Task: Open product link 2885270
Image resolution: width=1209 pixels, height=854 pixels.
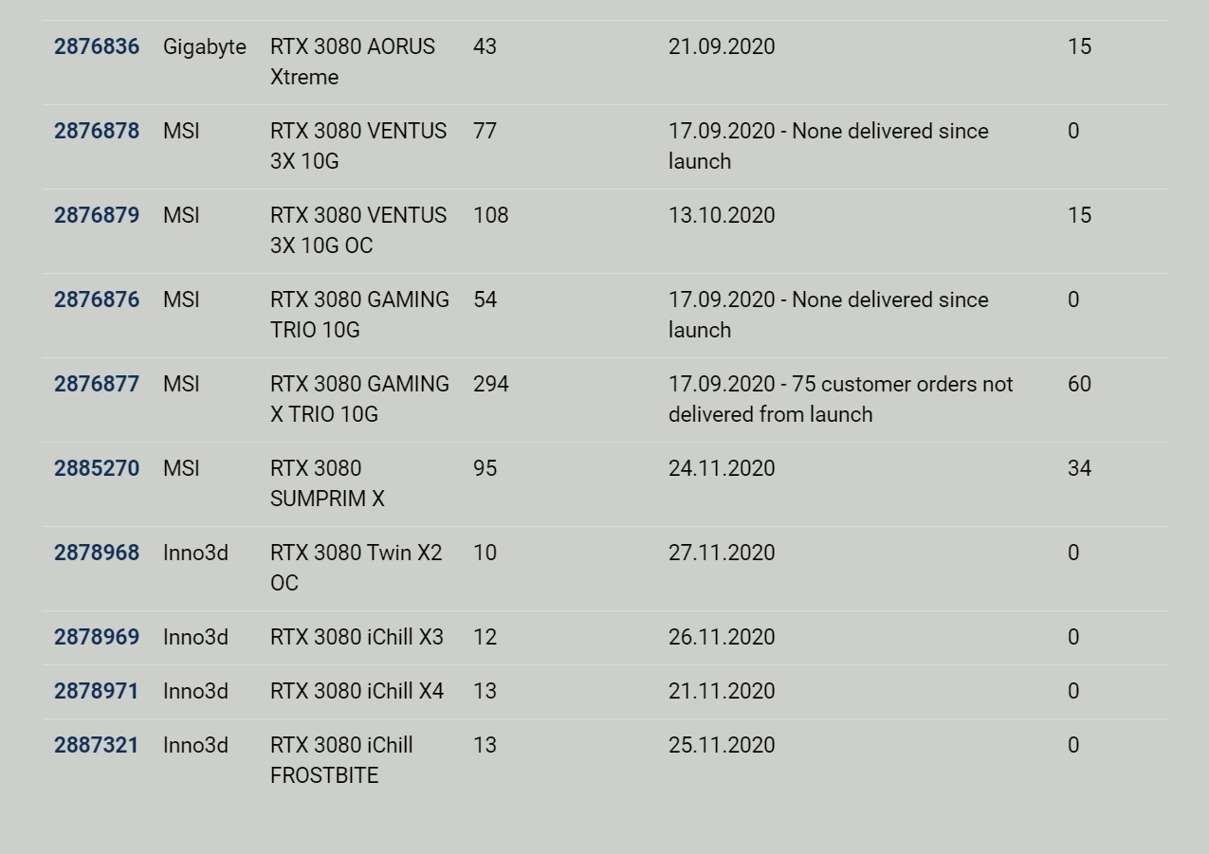Action: click(97, 468)
